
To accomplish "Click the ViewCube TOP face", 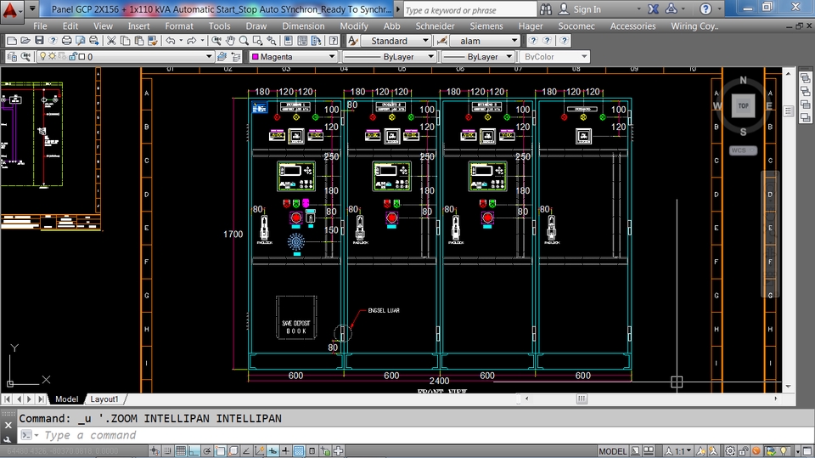I will click(744, 105).
